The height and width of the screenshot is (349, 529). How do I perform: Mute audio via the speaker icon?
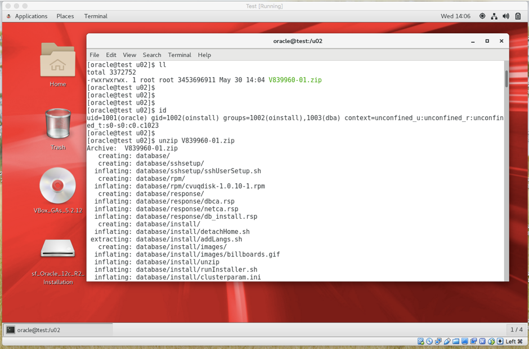coord(506,16)
